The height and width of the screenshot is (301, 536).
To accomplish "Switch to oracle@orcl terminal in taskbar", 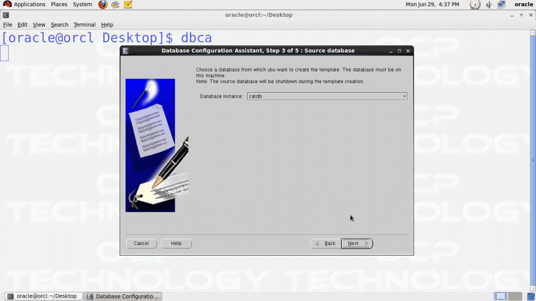I will [43, 296].
